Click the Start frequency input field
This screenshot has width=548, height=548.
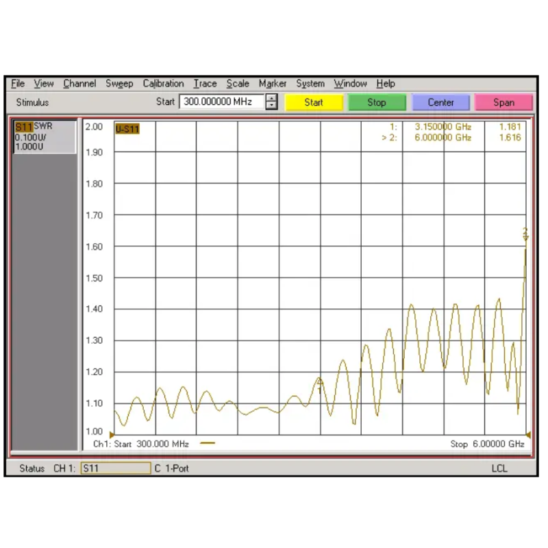coord(221,102)
